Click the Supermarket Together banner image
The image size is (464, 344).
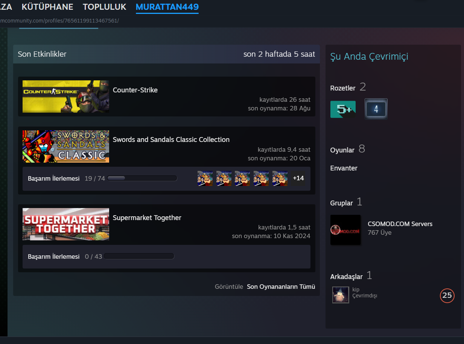[x=66, y=224]
